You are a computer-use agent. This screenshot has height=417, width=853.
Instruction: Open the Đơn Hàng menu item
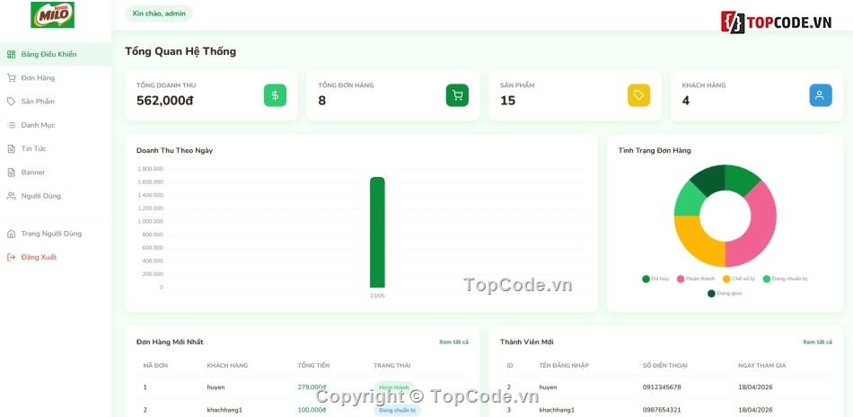[x=56, y=78]
